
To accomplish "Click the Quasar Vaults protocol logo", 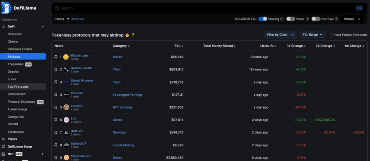I will pyautogui.click(x=66, y=70).
